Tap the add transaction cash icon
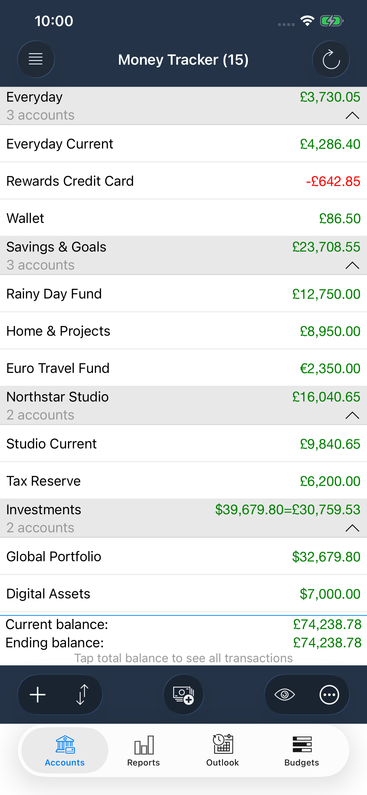The width and height of the screenshot is (367, 795). [183, 695]
